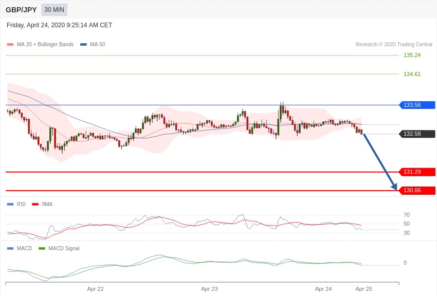Select the GBP/JPY pair title
This screenshot has width=437, height=296.
coord(21,10)
